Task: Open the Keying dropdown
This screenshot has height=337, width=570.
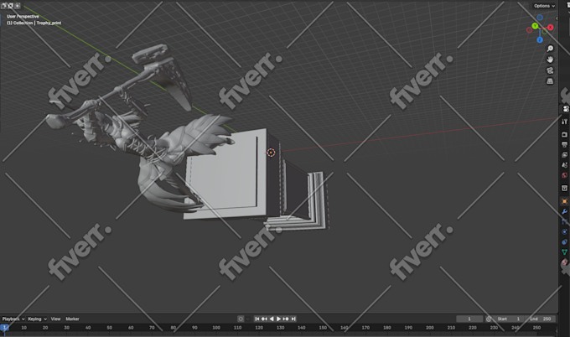Action: point(38,319)
